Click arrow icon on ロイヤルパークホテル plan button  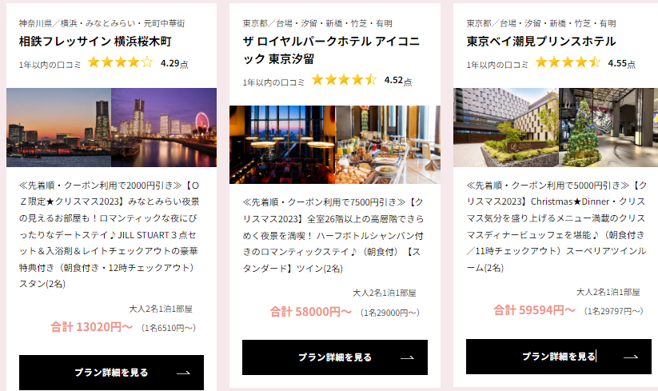(407, 357)
